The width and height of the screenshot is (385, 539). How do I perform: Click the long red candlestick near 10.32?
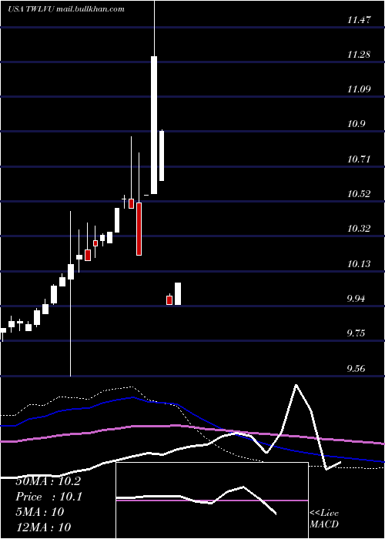[139, 229]
